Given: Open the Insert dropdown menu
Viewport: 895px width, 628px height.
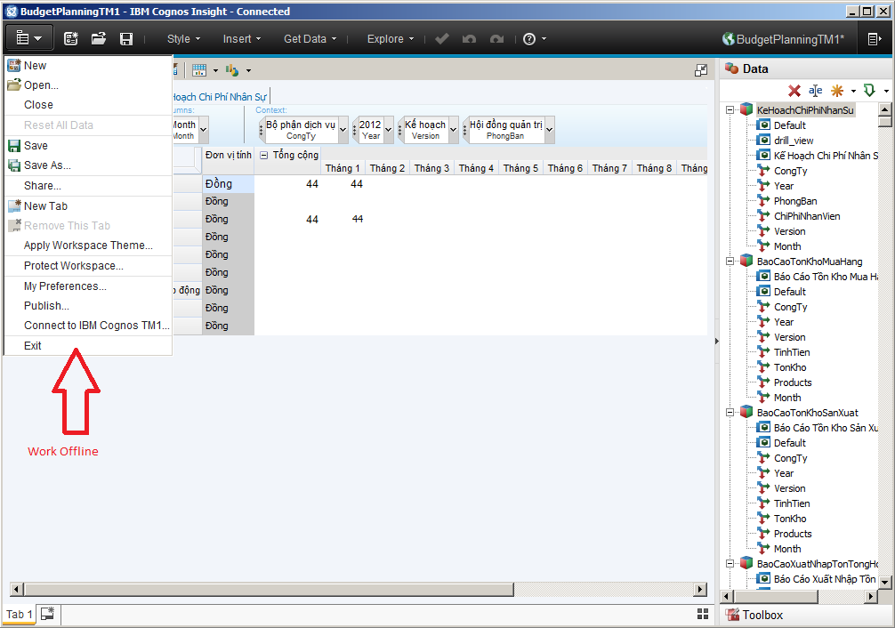Looking at the screenshot, I should pos(242,39).
